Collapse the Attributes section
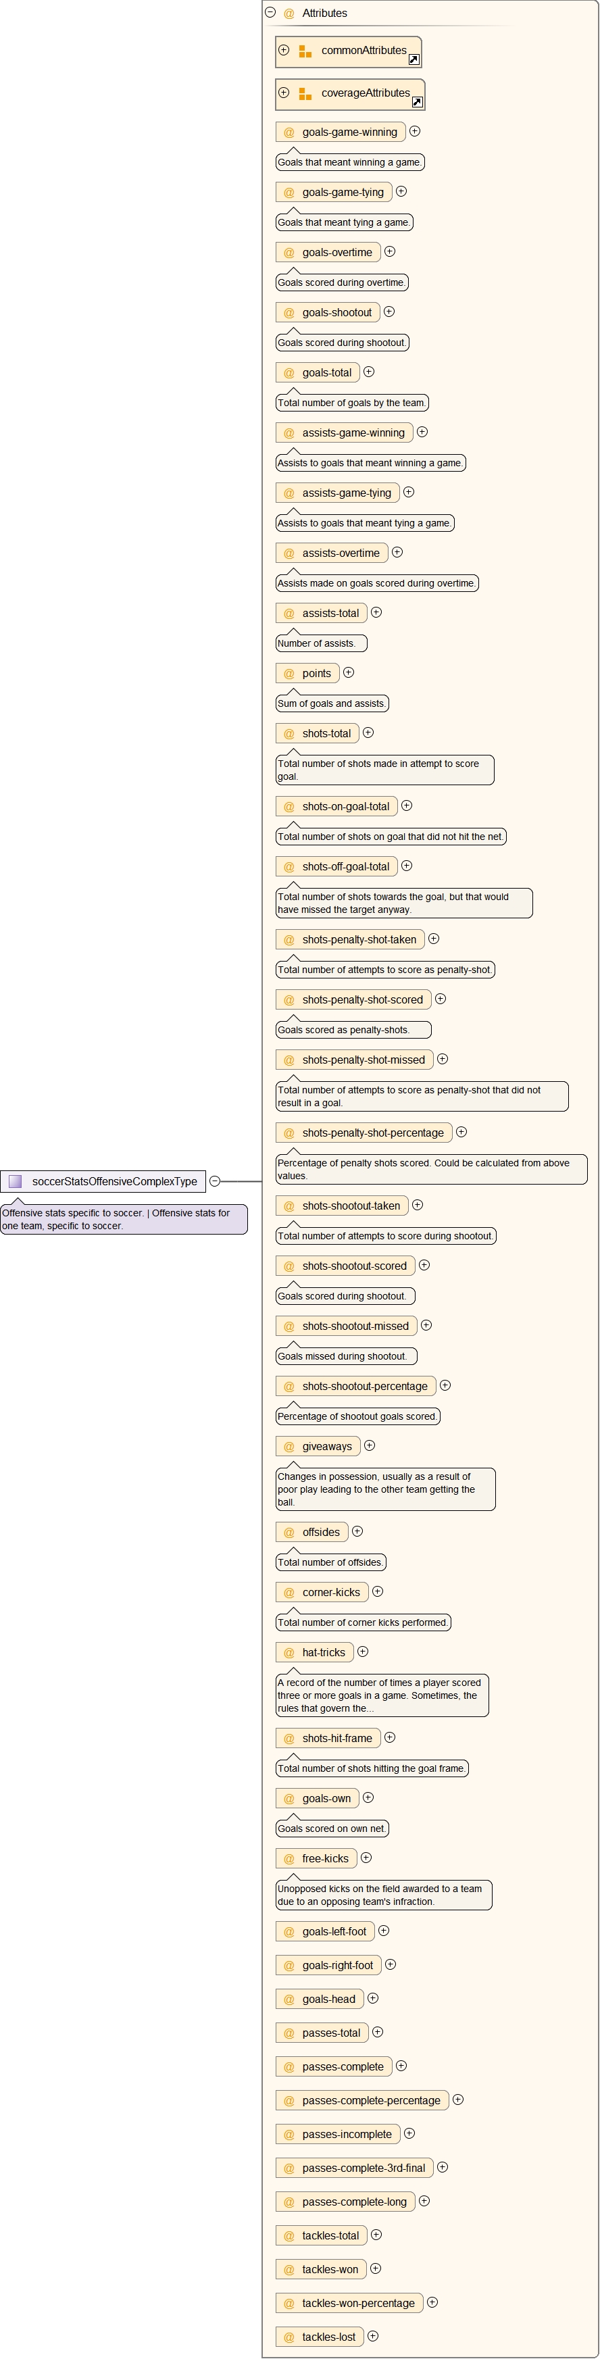 tap(270, 13)
